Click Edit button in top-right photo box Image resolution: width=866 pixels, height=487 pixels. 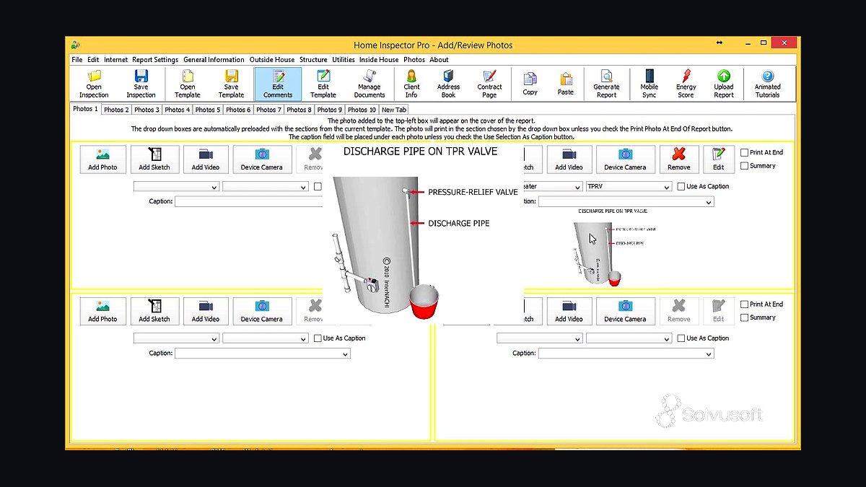pyautogui.click(x=718, y=159)
